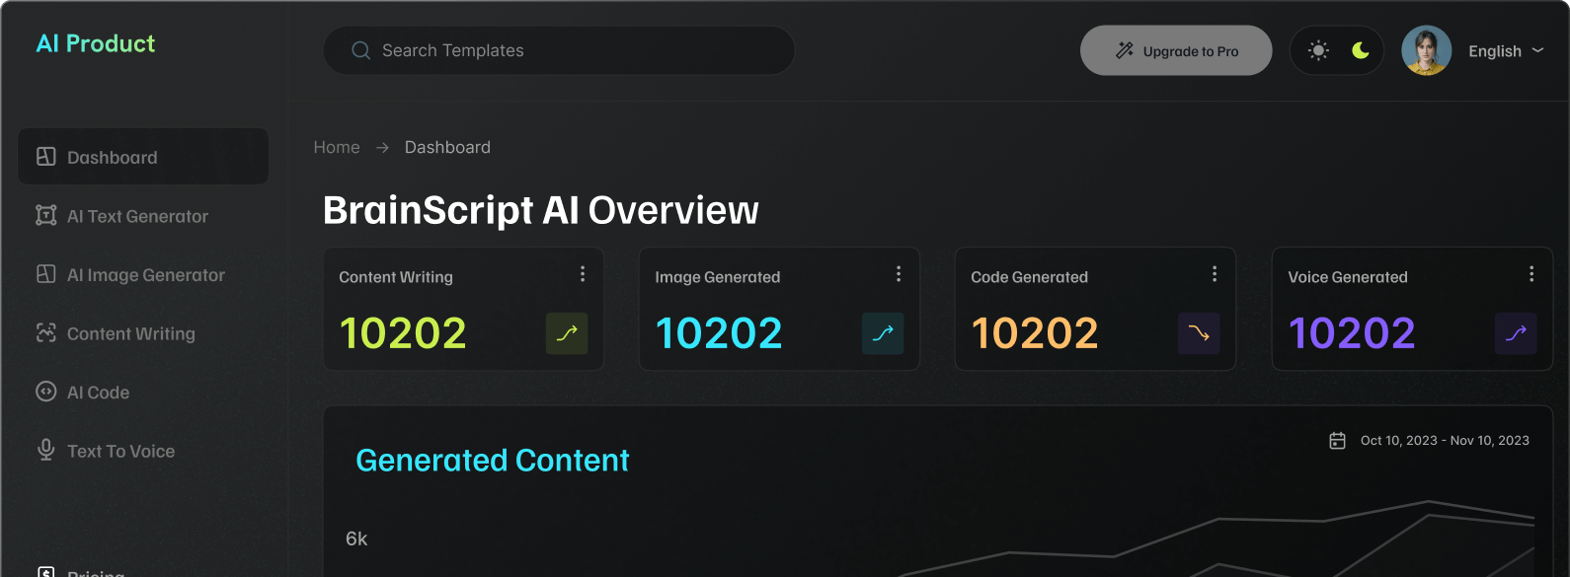The width and height of the screenshot is (1570, 577).
Task: Select AI Image Generator sidebar item
Action: tap(145, 275)
